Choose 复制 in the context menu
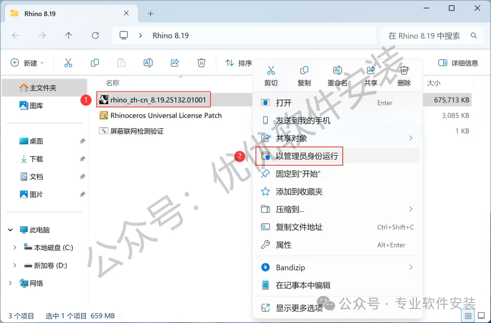Viewport: 491px width, 323px height. point(304,76)
